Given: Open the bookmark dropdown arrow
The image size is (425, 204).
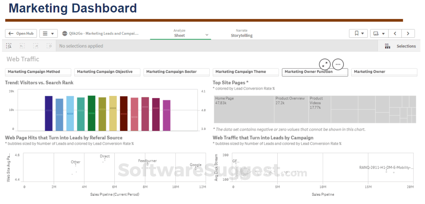Looking at the screenshot, I should (x=362, y=33).
